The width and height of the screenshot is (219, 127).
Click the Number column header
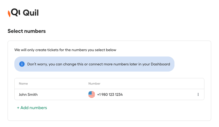(x=94, y=84)
